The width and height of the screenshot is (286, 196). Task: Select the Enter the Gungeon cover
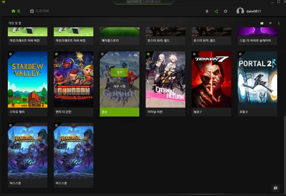[74, 79]
